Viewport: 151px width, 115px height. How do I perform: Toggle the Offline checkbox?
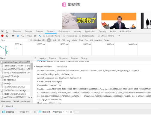click(99, 36)
